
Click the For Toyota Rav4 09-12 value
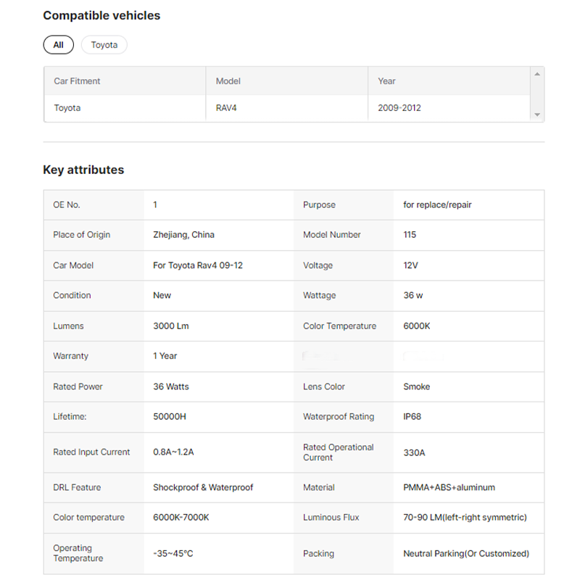point(198,265)
